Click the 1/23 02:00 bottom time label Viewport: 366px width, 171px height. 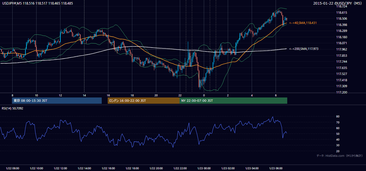click(x=228, y=168)
